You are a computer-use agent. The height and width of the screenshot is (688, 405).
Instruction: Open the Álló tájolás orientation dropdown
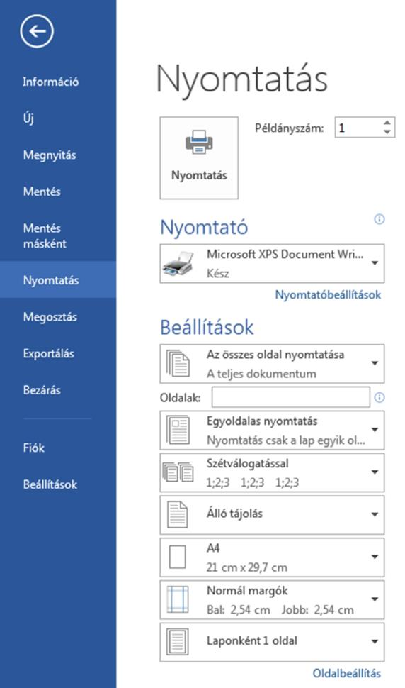pos(273,515)
